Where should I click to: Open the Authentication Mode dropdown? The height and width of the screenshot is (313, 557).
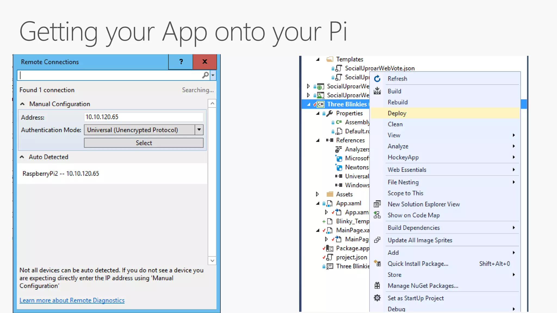click(x=199, y=130)
